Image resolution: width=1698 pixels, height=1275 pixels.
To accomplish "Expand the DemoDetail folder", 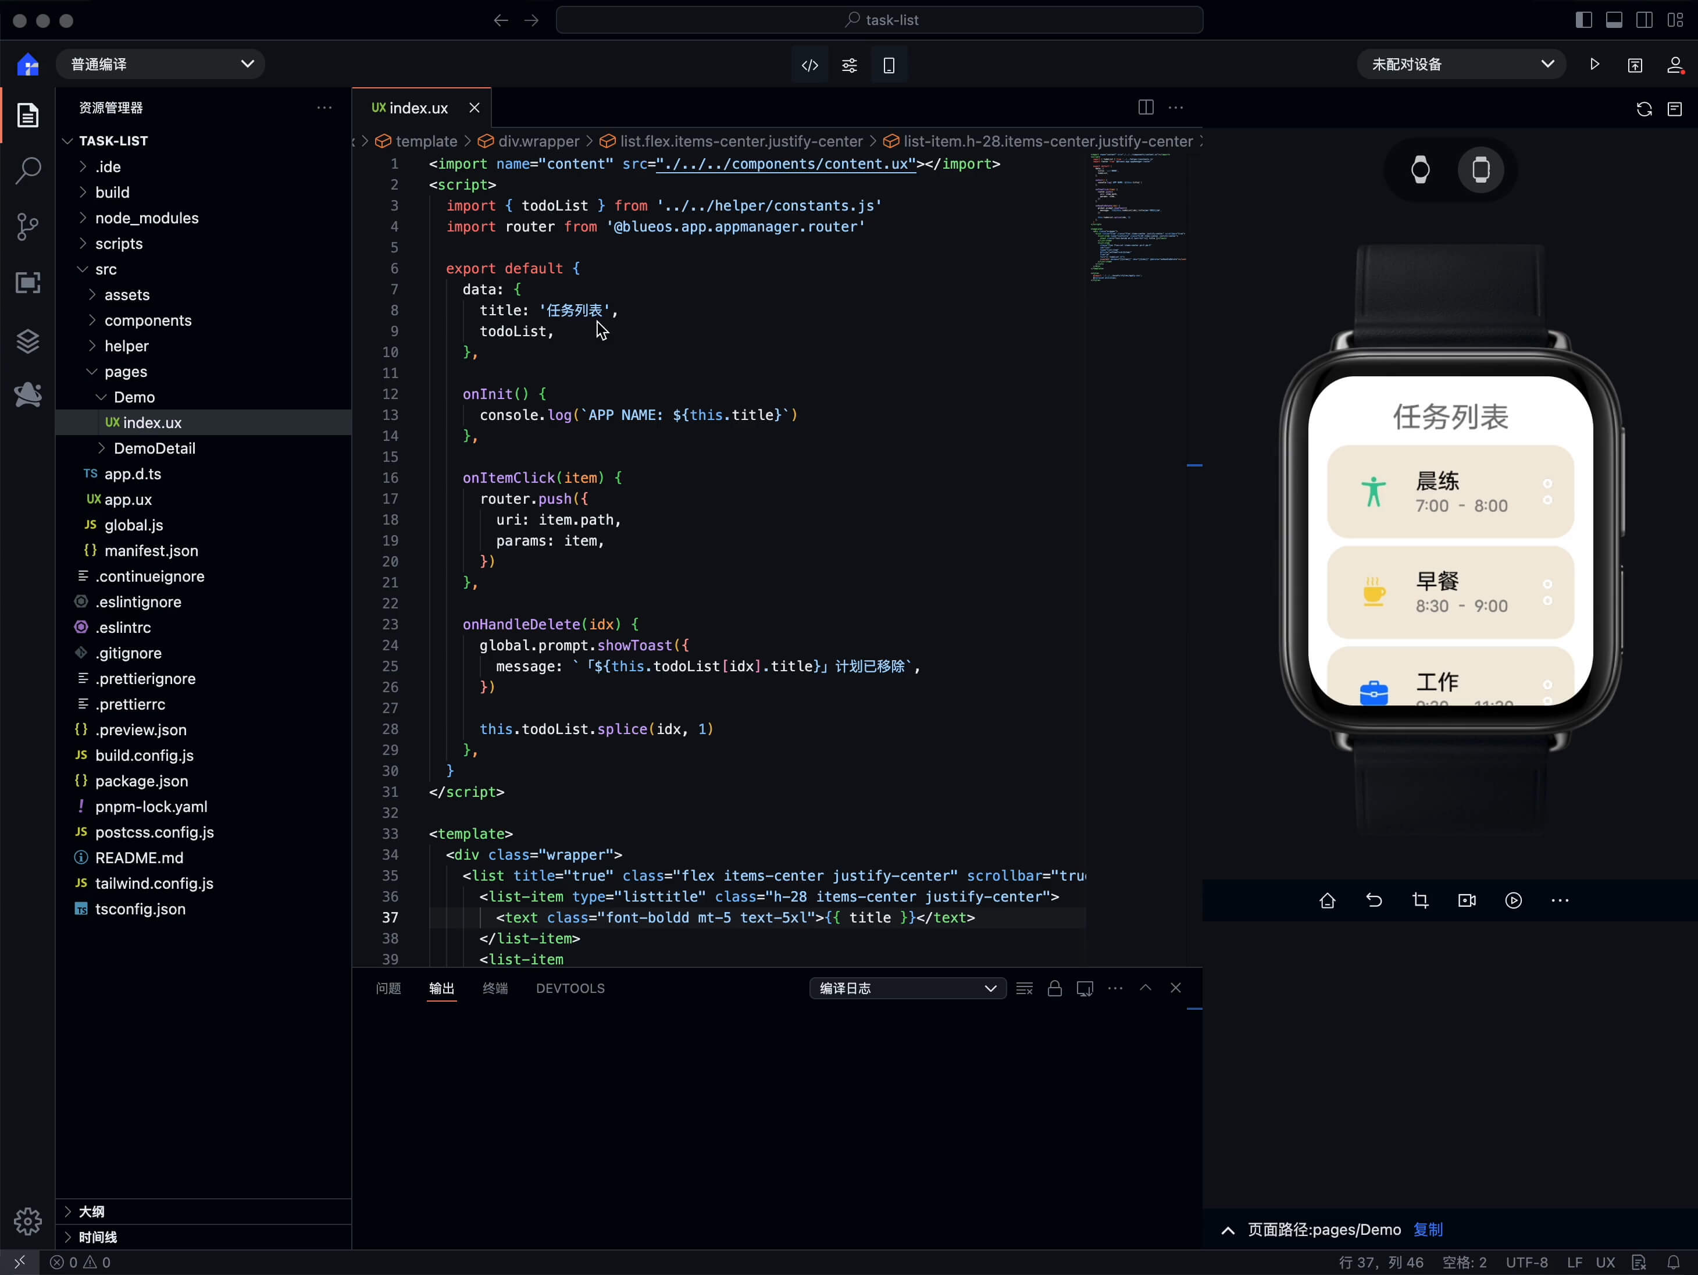I will tap(154, 448).
